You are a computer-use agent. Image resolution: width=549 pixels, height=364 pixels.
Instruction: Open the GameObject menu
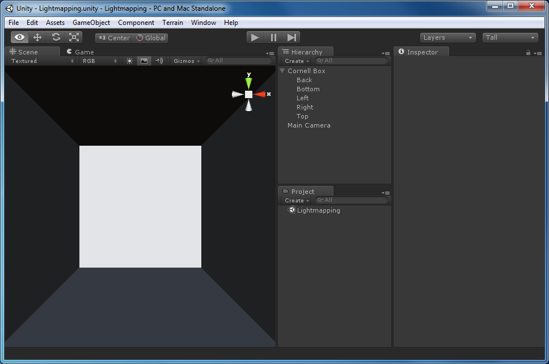click(91, 23)
